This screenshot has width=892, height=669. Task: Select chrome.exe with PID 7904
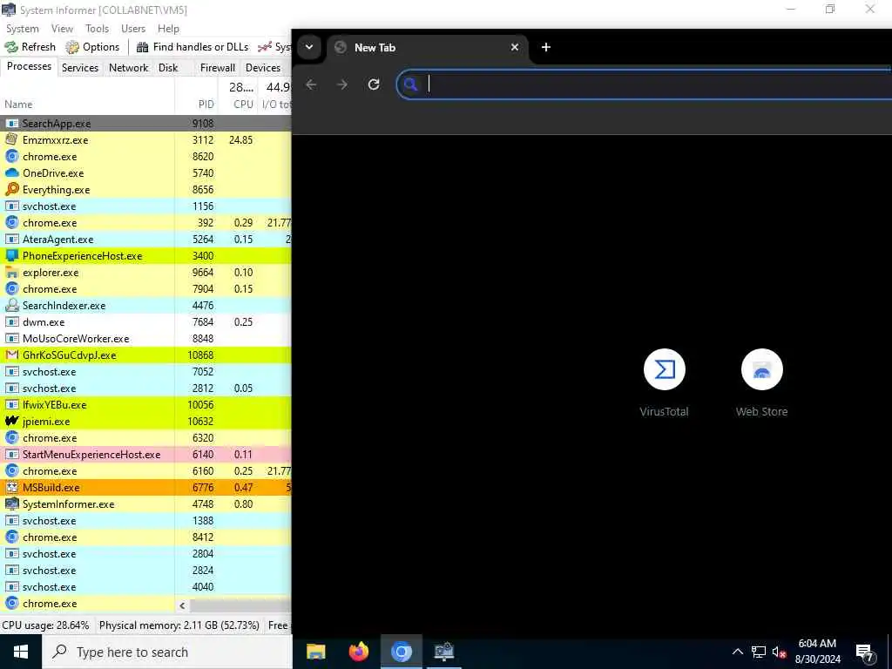[x=145, y=289]
